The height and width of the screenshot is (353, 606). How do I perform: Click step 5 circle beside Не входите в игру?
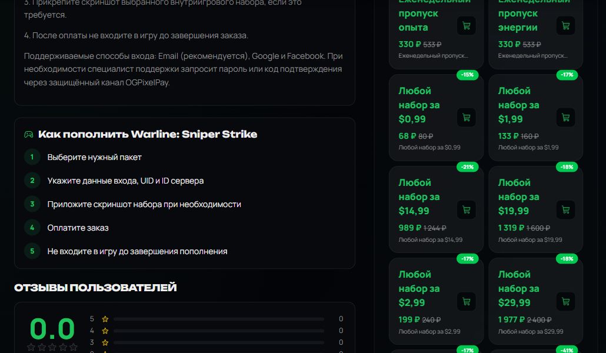click(x=32, y=251)
